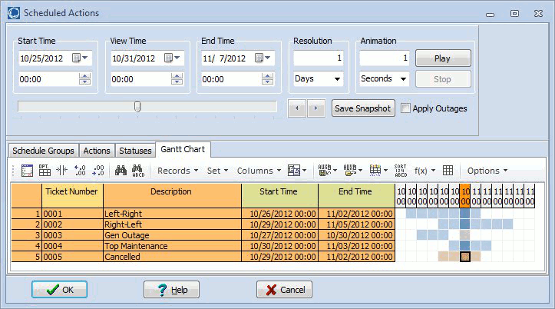
Task: Select the "Left-Right" description cell
Action: (x=172, y=214)
